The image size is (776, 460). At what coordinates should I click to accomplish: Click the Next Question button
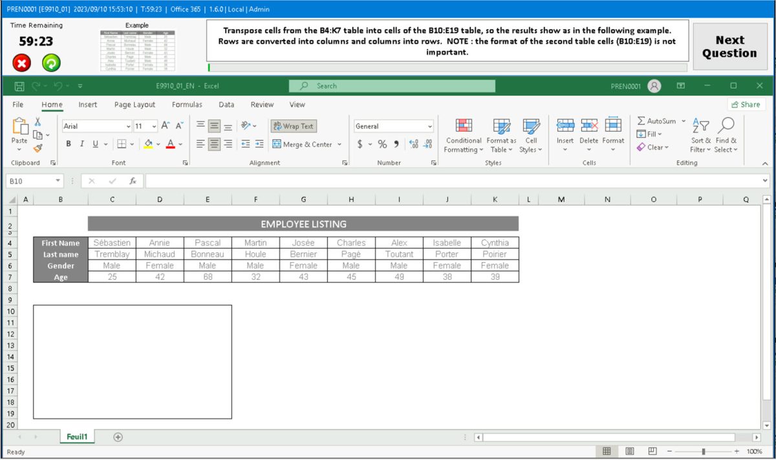(x=729, y=46)
